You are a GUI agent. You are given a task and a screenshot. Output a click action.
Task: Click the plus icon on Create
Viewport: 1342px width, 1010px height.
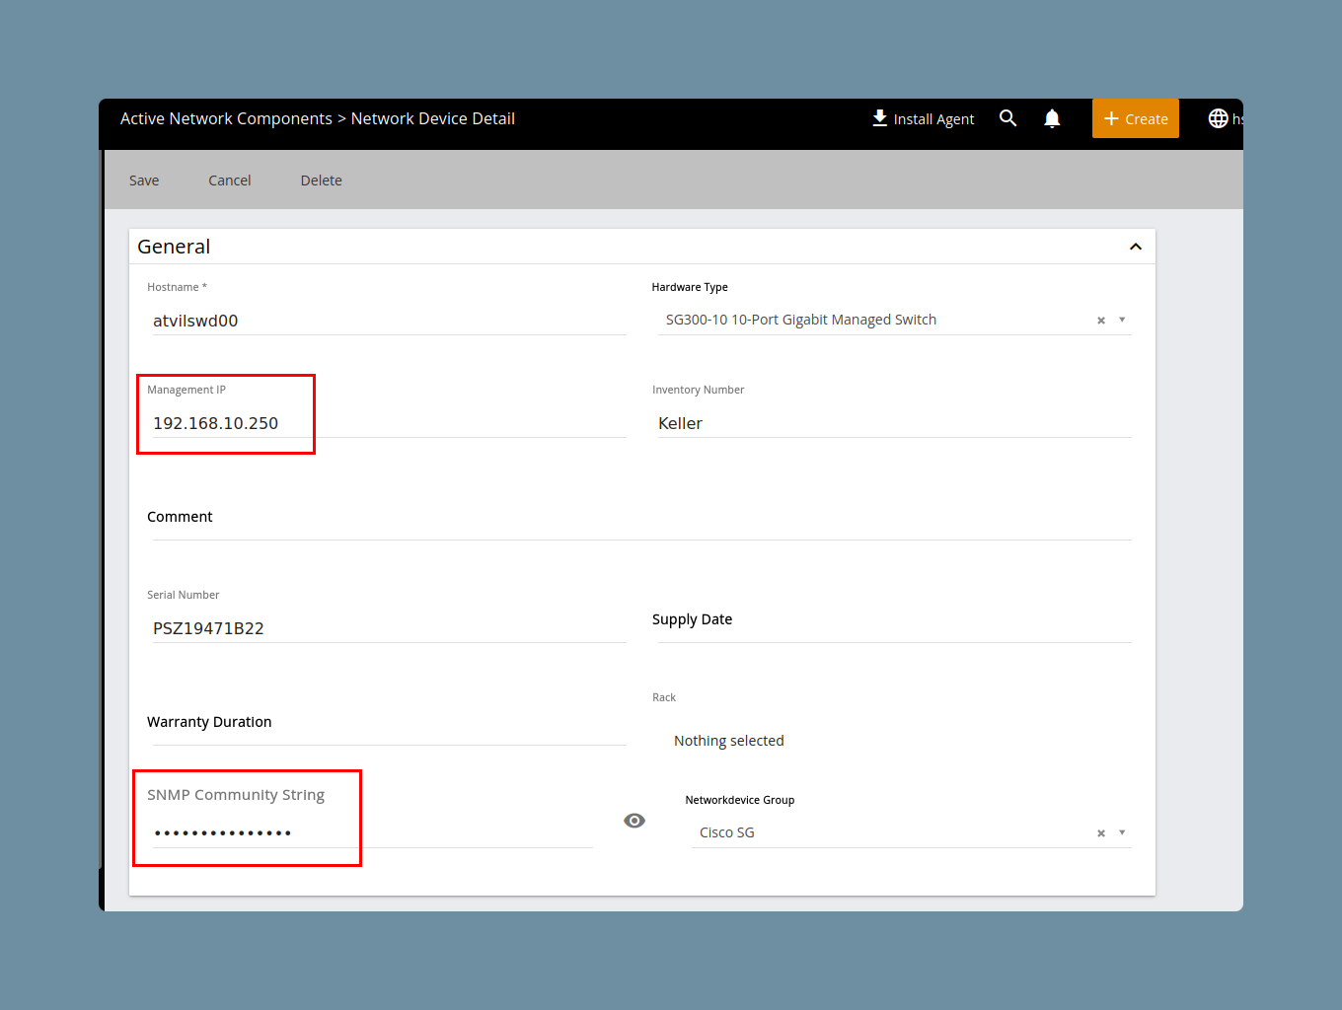click(1111, 118)
